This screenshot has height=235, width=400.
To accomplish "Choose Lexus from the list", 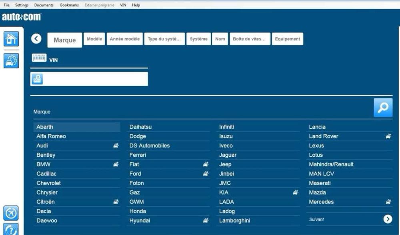I will (x=349, y=145).
